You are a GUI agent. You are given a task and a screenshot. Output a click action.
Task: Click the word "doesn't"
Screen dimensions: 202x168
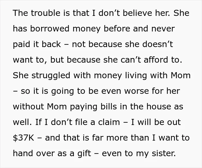pos(158,44)
